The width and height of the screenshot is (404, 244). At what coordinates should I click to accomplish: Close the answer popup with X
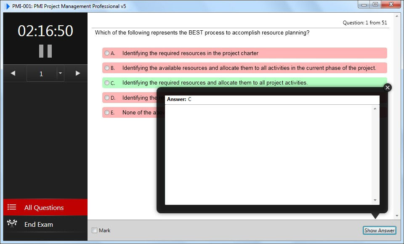click(x=387, y=88)
